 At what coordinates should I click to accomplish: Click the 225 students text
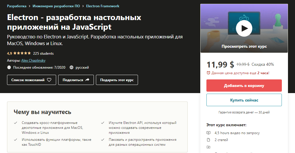pos(44,53)
